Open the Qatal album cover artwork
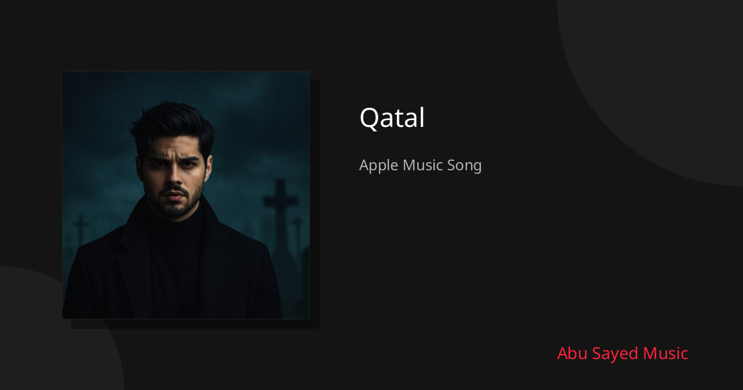Screen dimensions: 743x390 click(x=186, y=195)
